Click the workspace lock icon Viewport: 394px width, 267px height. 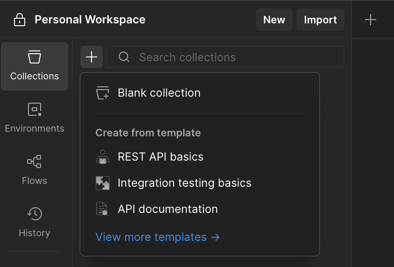(x=20, y=20)
